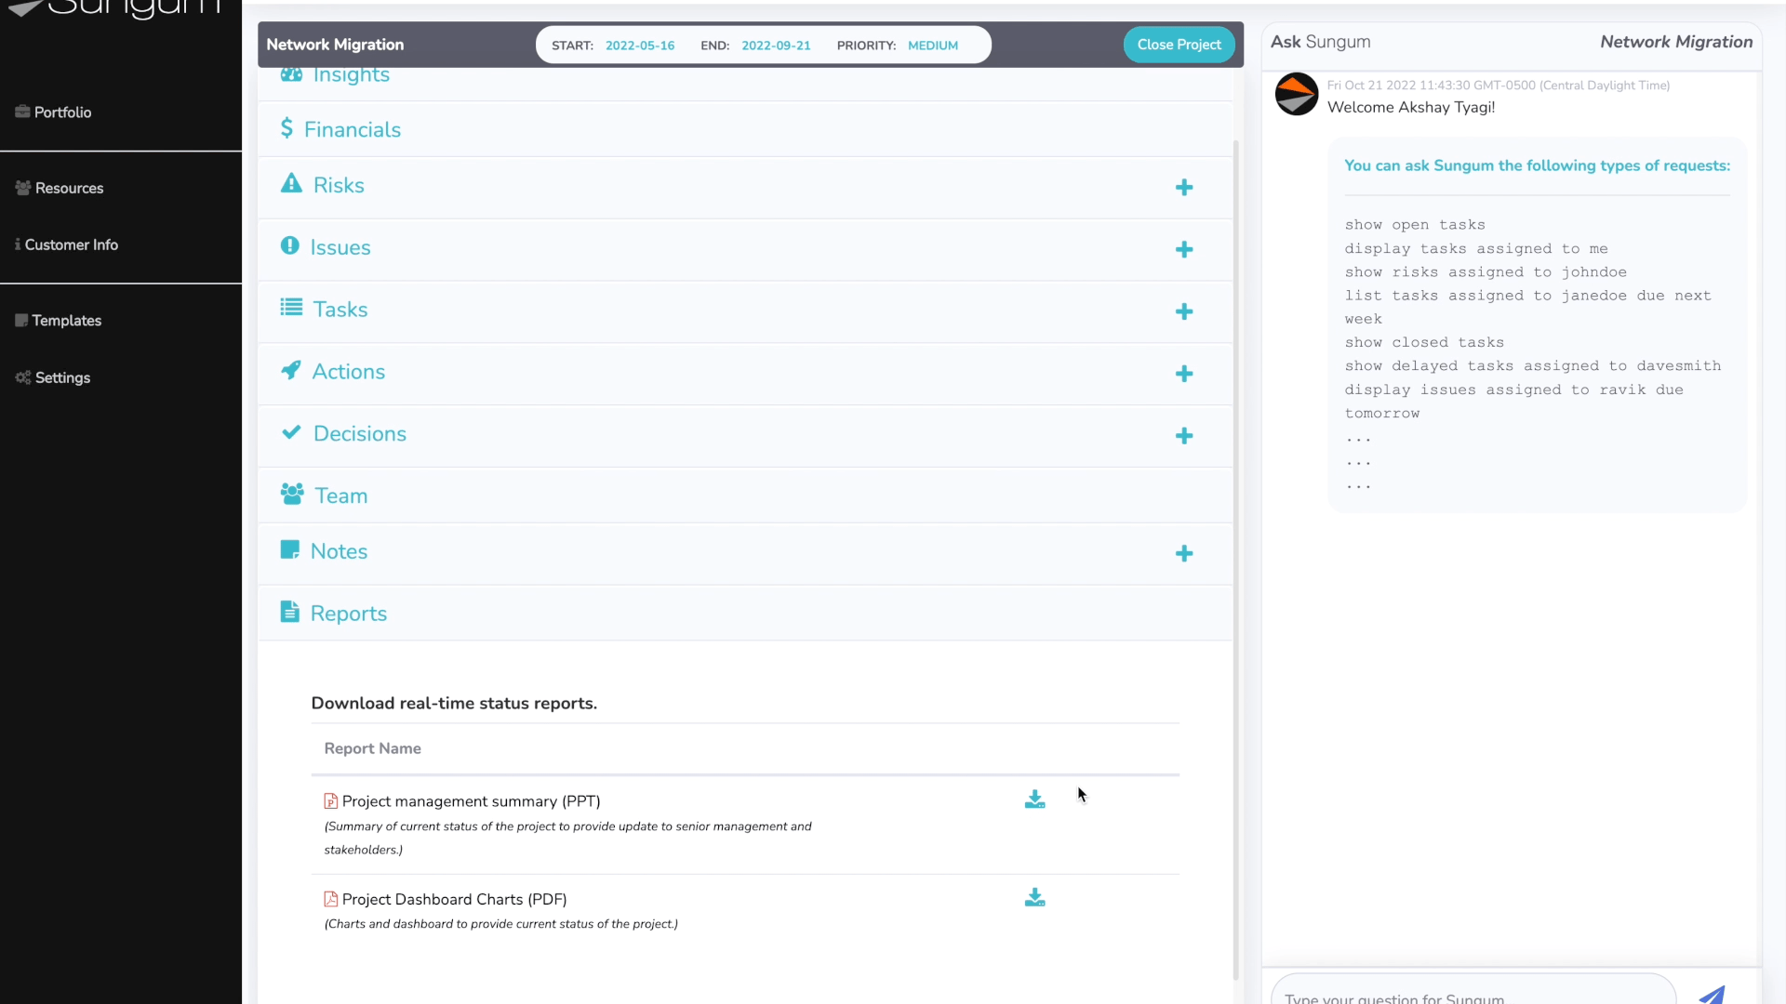
Task: Open Portfolio in the sidebar
Action: pos(62,112)
